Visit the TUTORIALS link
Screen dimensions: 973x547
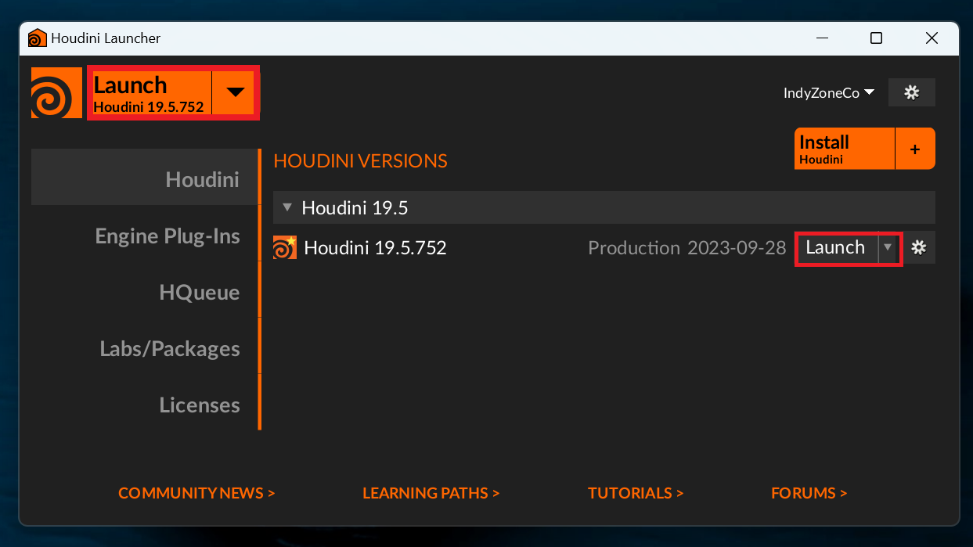coord(636,493)
